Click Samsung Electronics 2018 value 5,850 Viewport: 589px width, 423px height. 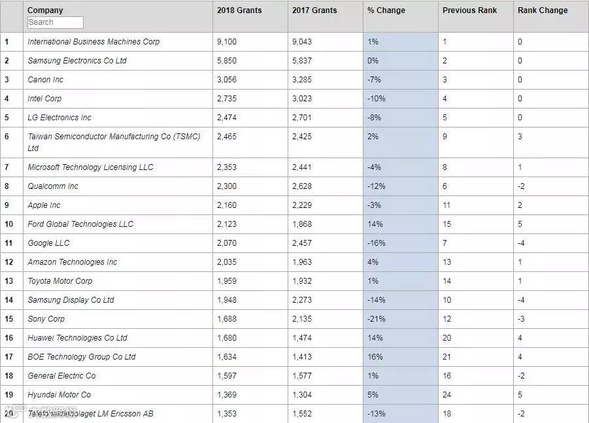(x=227, y=61)
